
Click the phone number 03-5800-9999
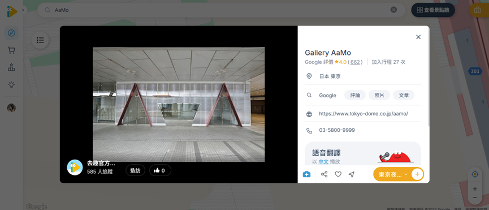(337, 130)
